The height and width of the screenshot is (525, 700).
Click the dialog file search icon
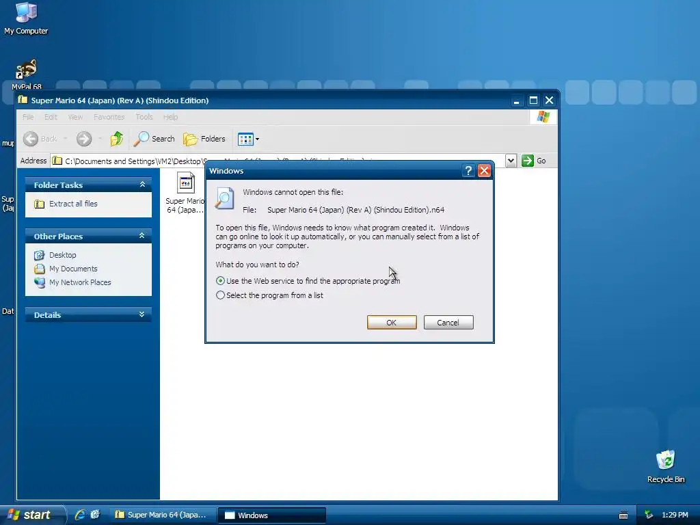(224, 199)
